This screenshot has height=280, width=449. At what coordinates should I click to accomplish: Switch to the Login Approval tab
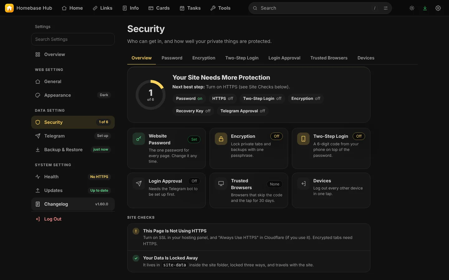coord(284,58)
